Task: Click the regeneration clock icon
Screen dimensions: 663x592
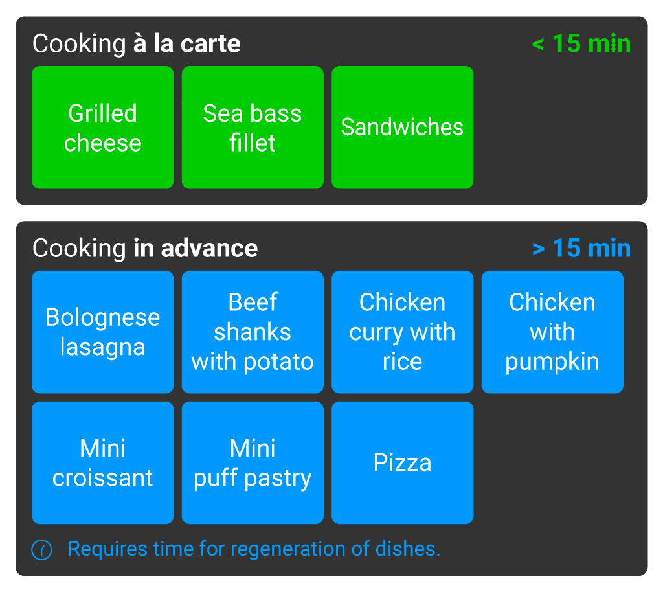Action: (x=41, y=550)
